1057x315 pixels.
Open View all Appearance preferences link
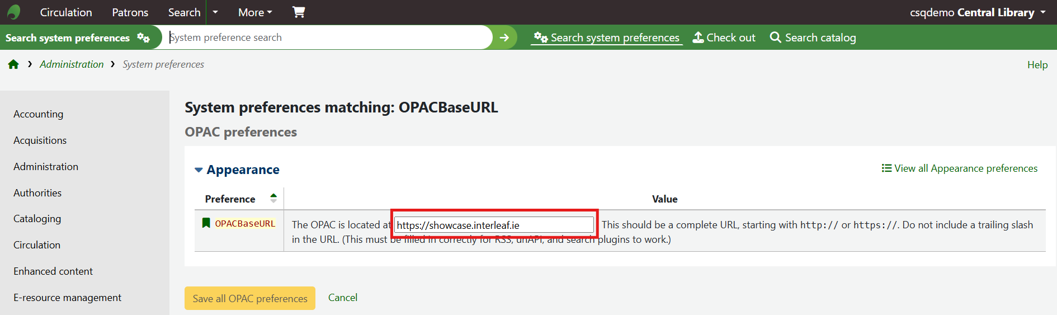960,168
